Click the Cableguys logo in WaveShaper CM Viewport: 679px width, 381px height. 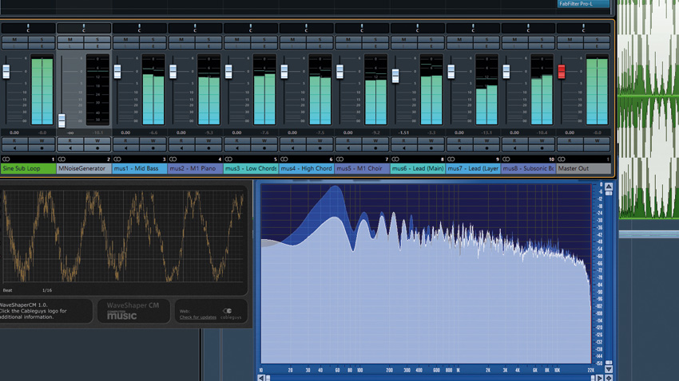click(x=230, y=313)
